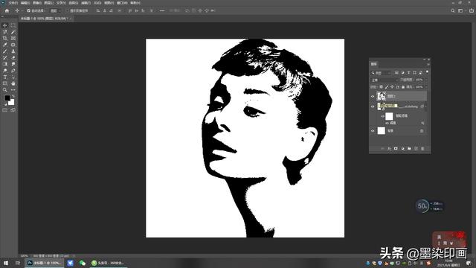Click 图层 1 layer thumbnail
The width and height of the screenshot is (476, 268).
pos(382,96)
